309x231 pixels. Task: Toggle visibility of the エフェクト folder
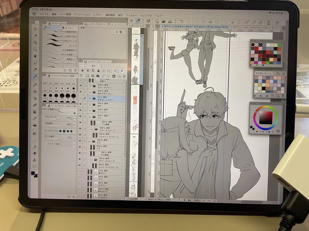pyautogui.click(x=80, y=110)
